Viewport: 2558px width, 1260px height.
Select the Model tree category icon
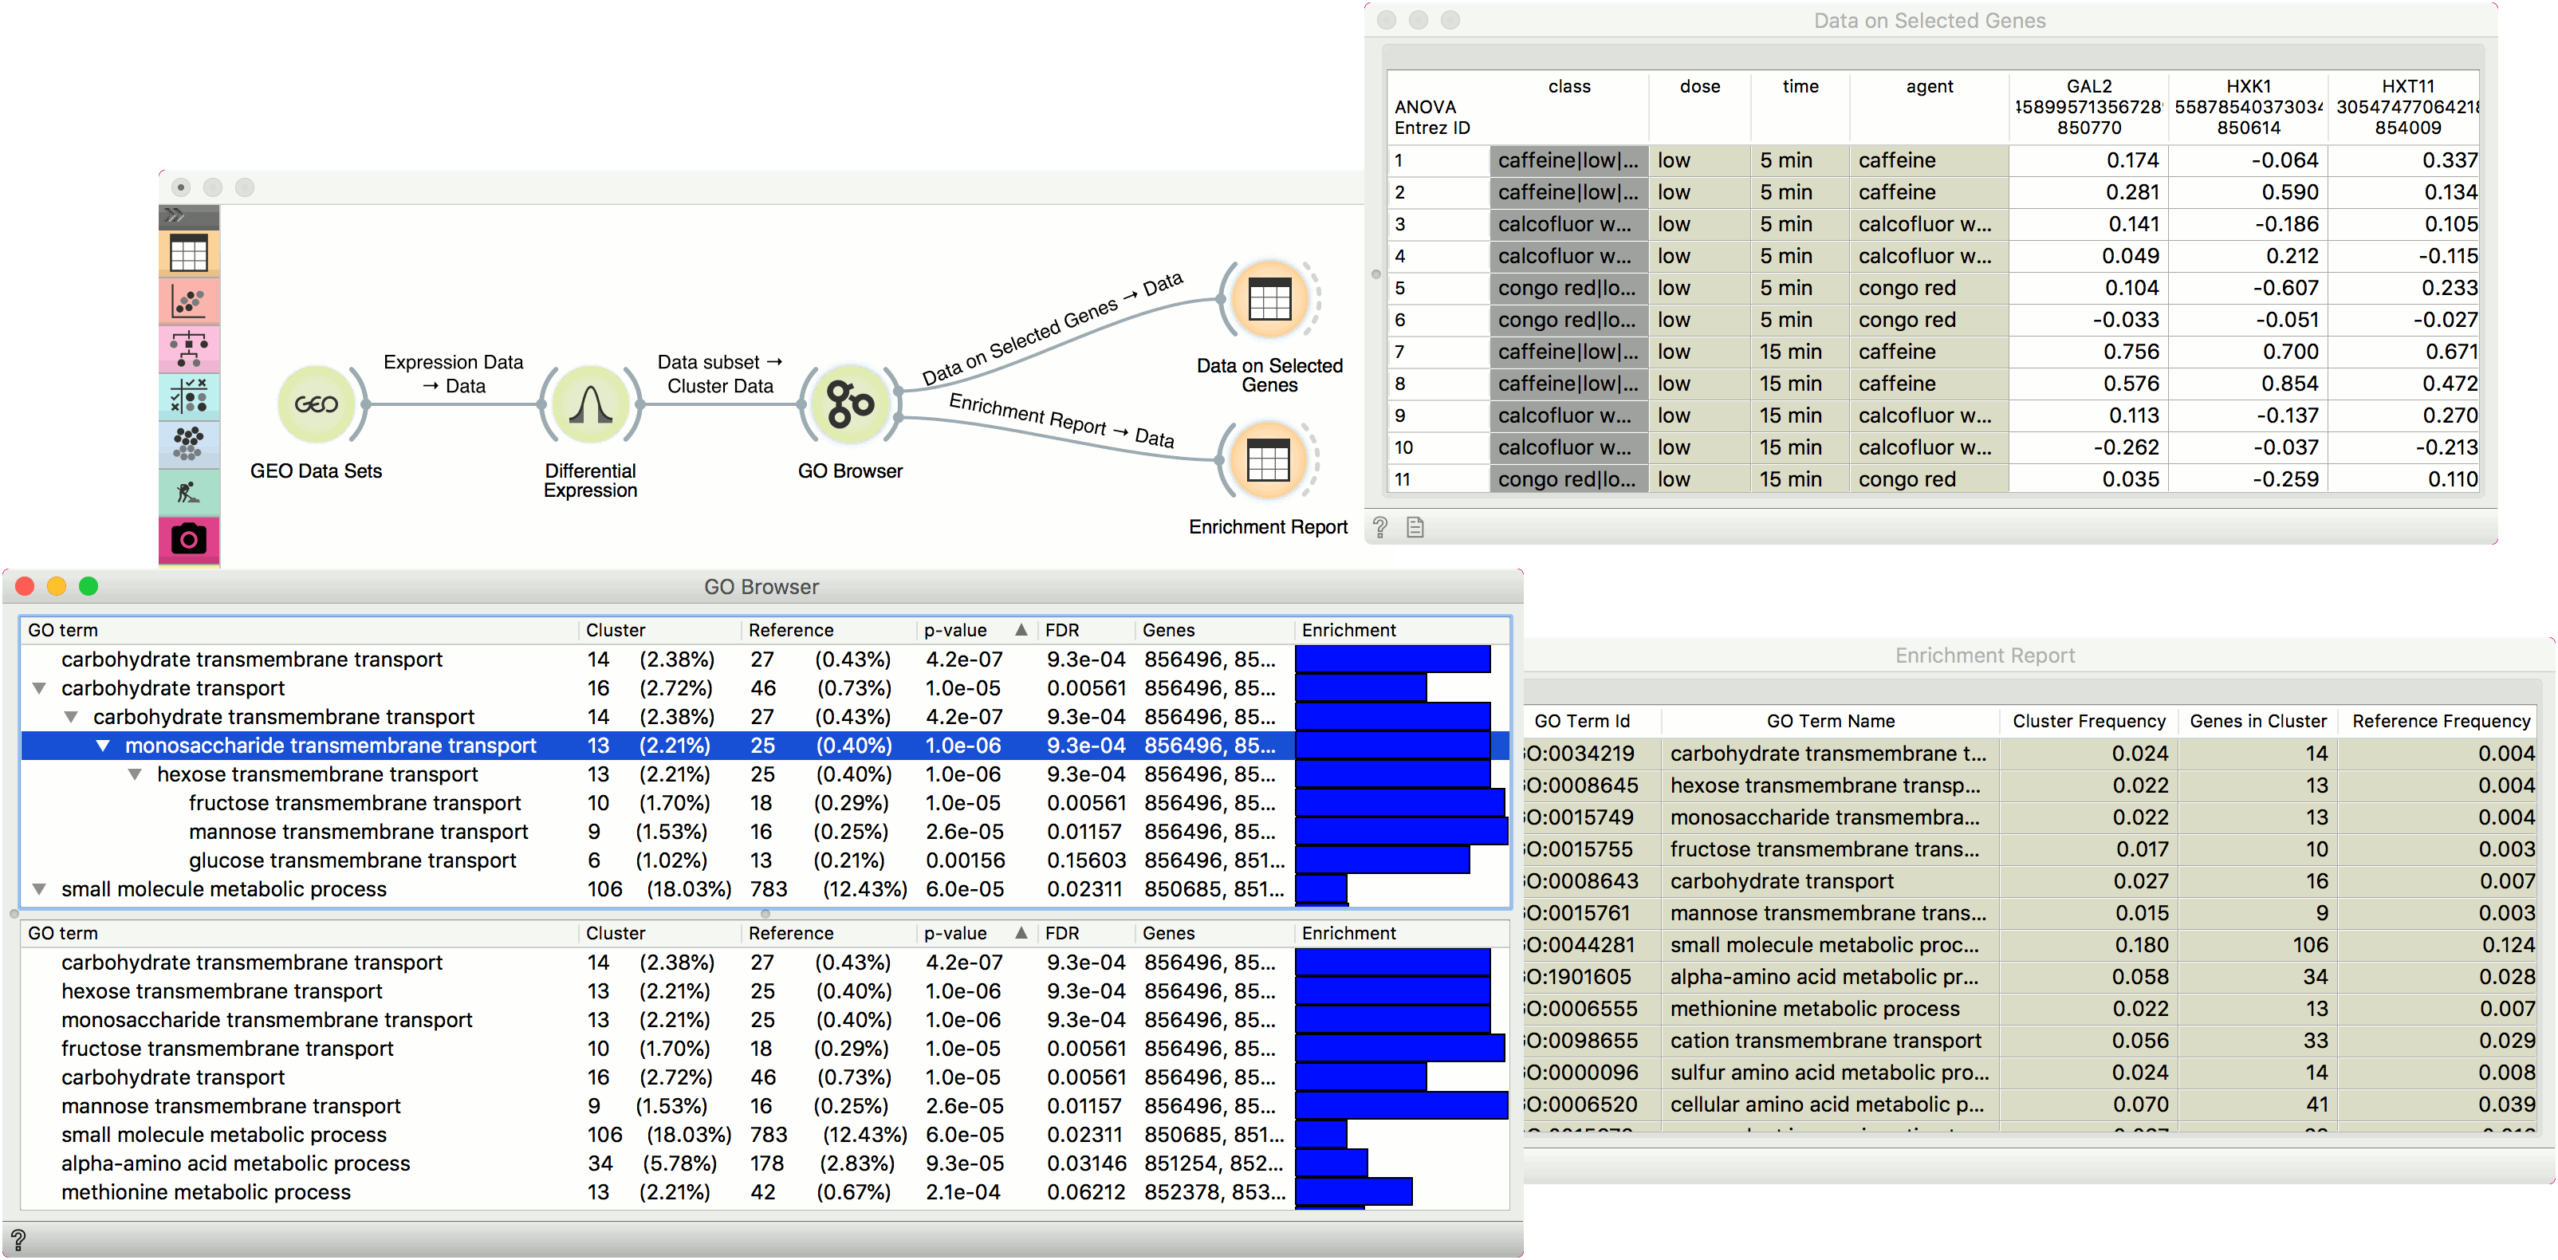click(x=189, y=348)
